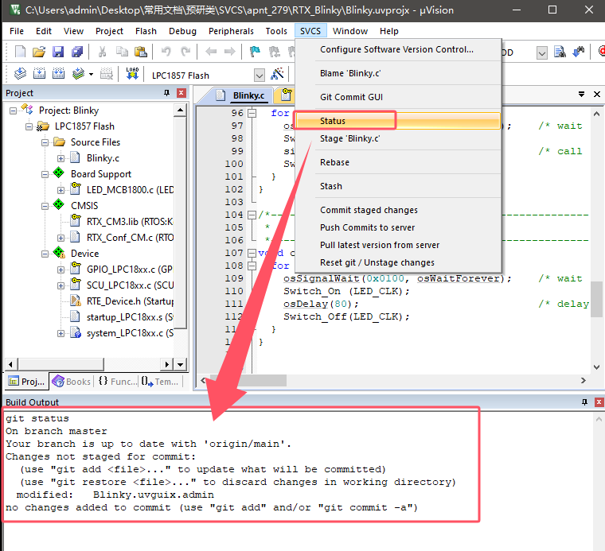Choose Git Commit GUI menu entry

[x=351, y=97]
